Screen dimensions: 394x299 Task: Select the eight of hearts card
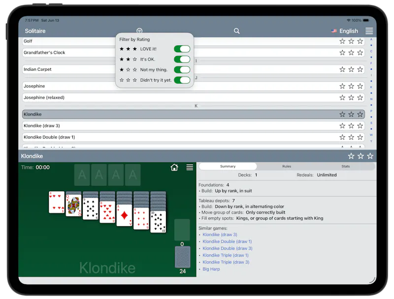(107, 212)
